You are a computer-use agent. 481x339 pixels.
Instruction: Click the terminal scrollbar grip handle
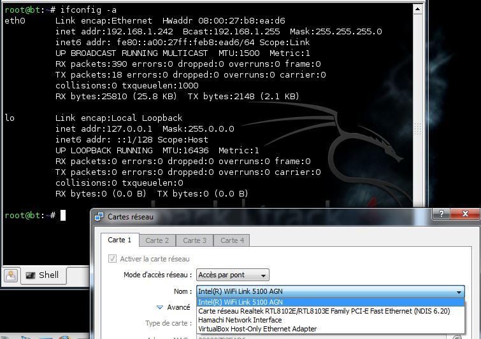[417, 129]
